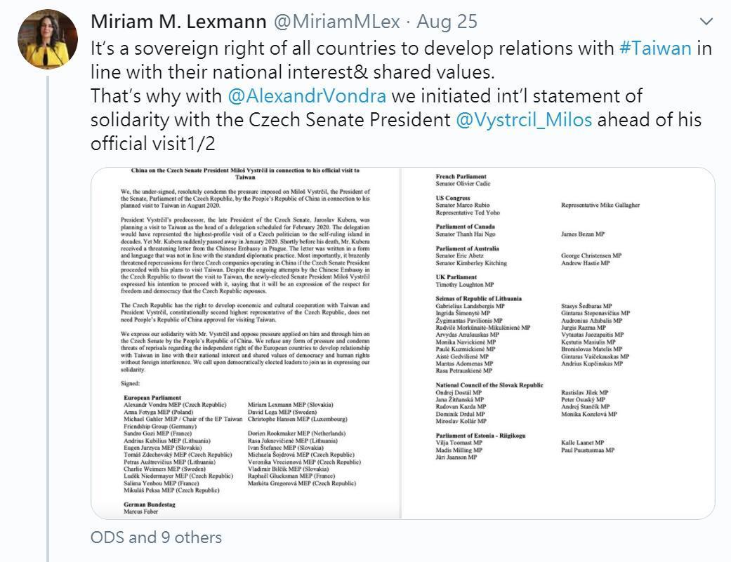Viewport: 731px width, 562px height.
Task: Click 'US Congress' heading in document image
Action: point(453,198)
